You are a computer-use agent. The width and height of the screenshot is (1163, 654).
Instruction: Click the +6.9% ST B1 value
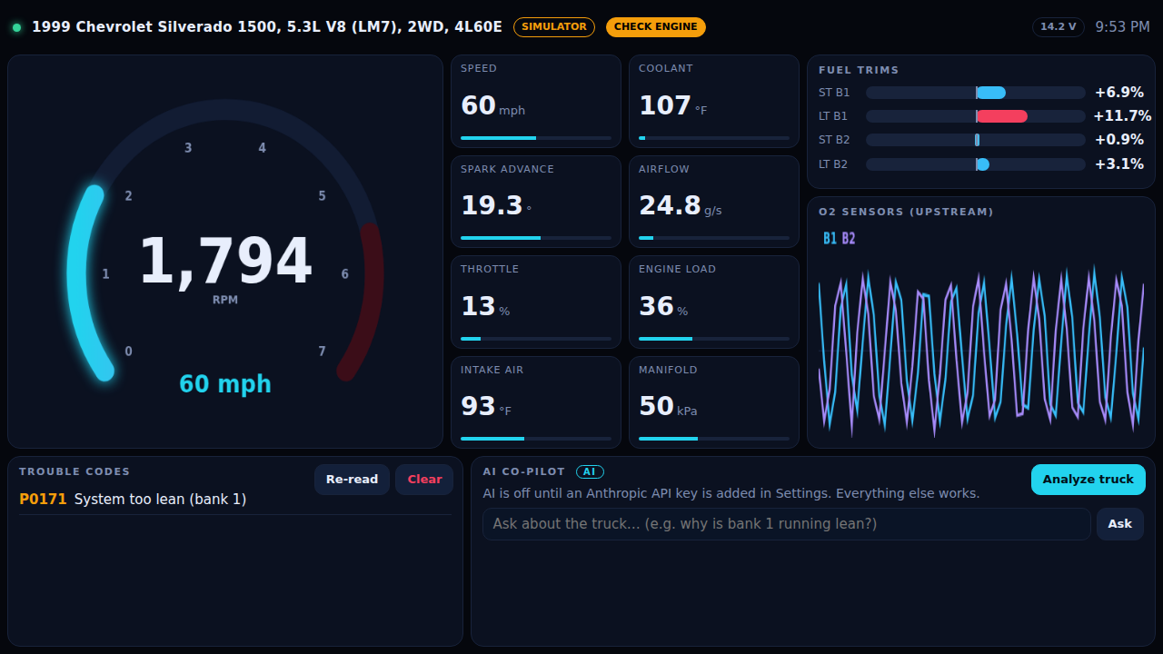tap(1118, 93)
